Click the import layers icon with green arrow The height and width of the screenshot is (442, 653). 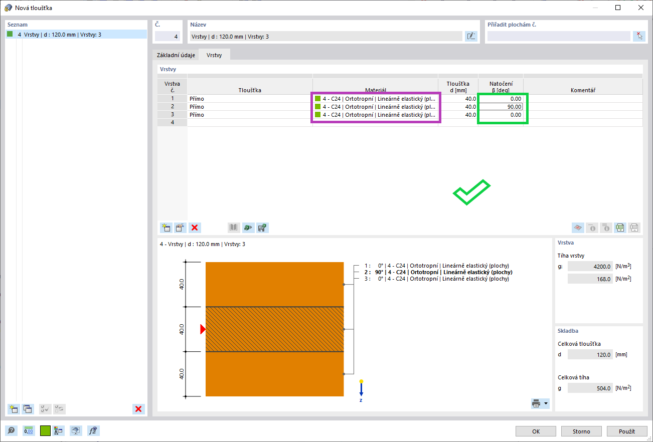pyautogui.click(x=248, y=228)
